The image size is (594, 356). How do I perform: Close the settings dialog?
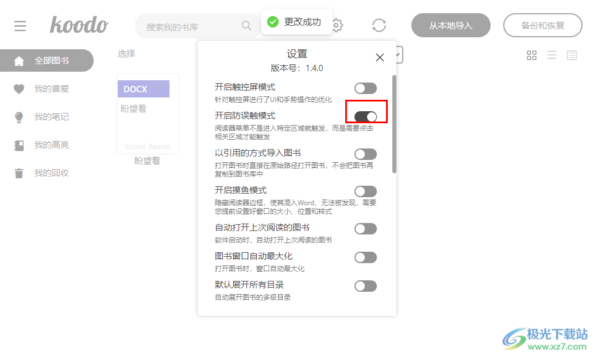(x=380, y=57)
